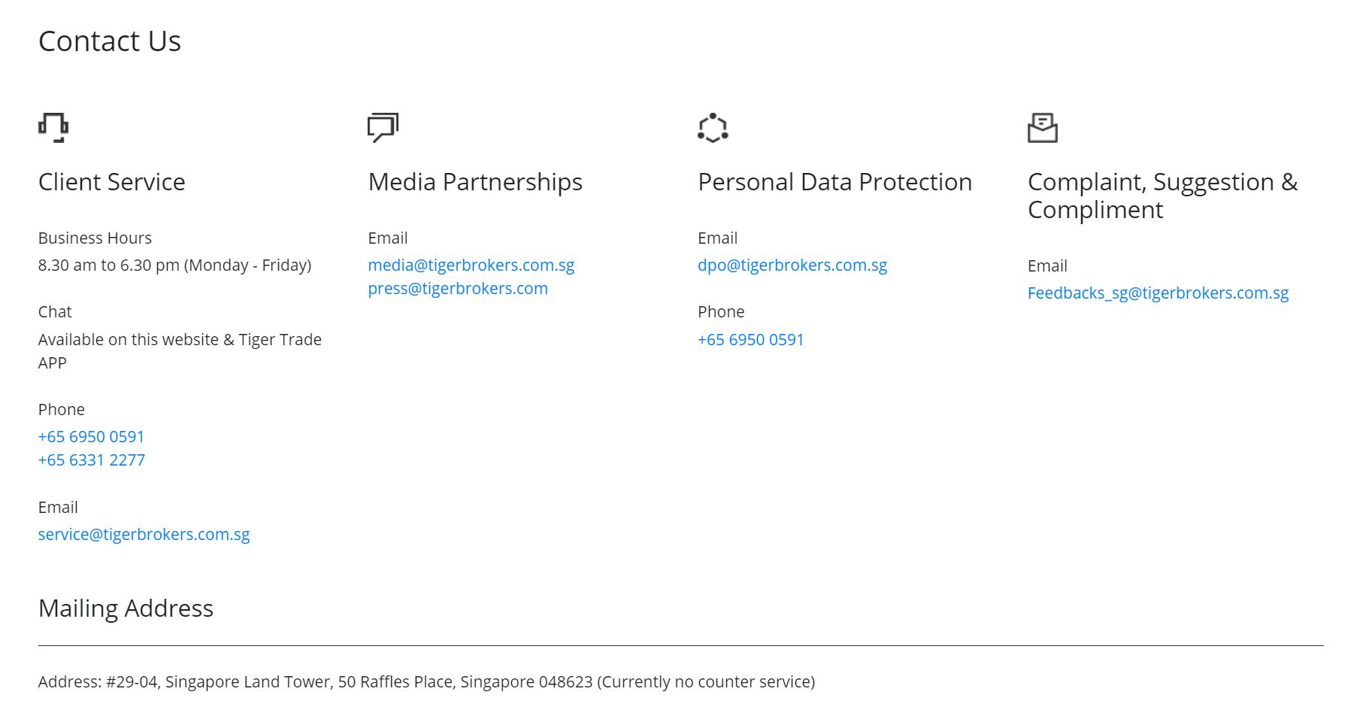This screenshot has height=713, width=1357.
Task: Click the Mailing Address heading
Action: pos(126,608)
